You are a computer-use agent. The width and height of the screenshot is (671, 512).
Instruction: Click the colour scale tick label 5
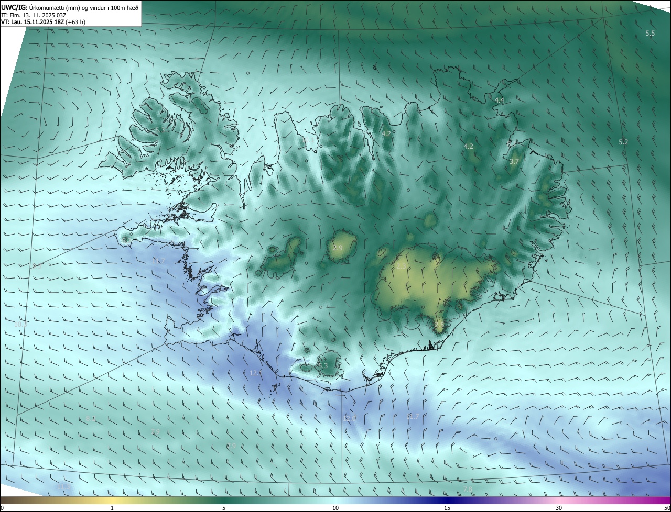click(224, 508)
